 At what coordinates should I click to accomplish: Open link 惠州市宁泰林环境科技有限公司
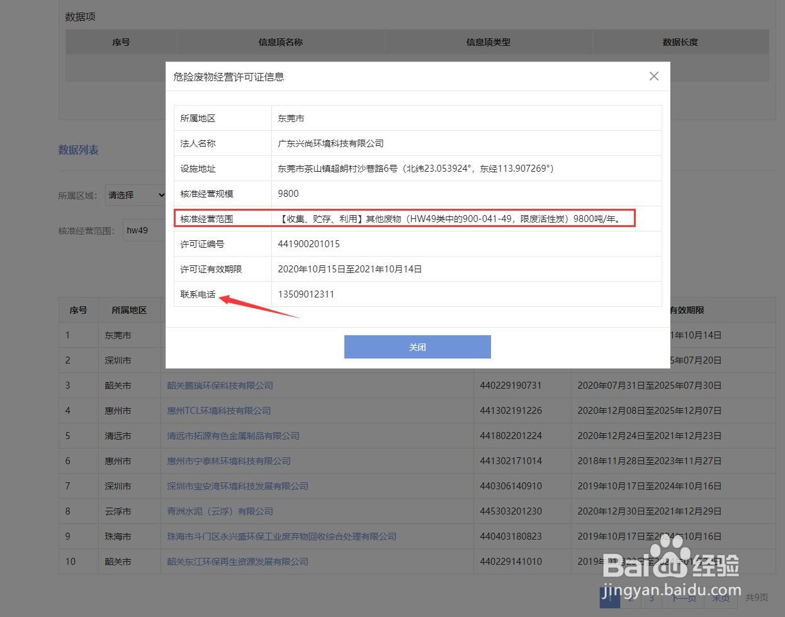(229, 461)
